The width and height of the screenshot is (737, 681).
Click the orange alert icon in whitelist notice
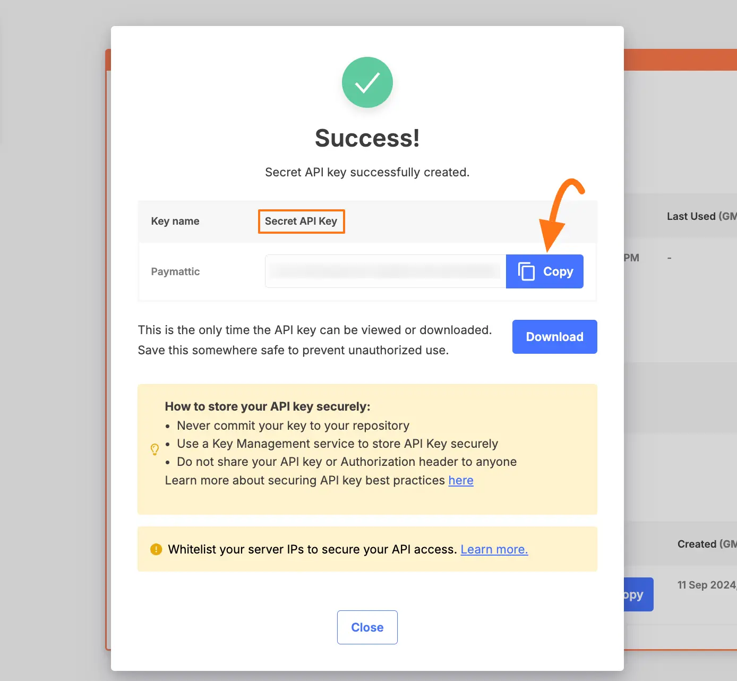click(x=156, y=549)
